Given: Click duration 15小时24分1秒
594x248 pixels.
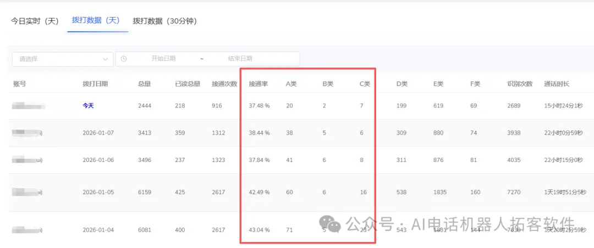Looking at the screenshot, I should pos(563,106).
